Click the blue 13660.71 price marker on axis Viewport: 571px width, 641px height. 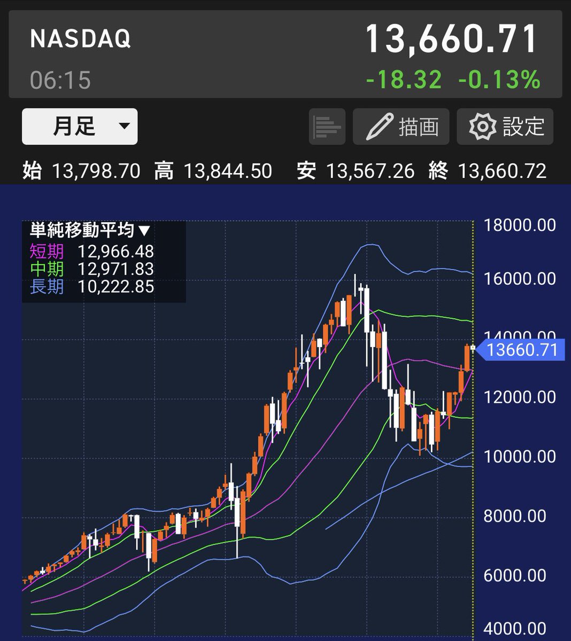coord(520,350)
